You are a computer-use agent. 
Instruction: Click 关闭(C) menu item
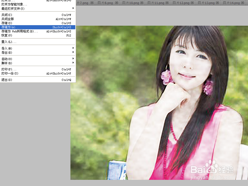[38, 15]
